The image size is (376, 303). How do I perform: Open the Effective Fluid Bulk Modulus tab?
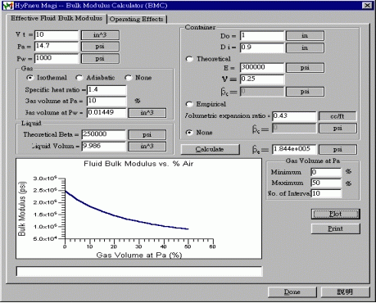tap(57, 18)
